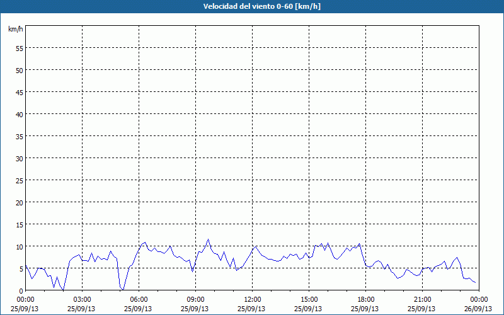Image resolution: width=504 pixels, height=315 pixels.
Task: Select the 20 value on the y-axis
Action: [20, 202]
